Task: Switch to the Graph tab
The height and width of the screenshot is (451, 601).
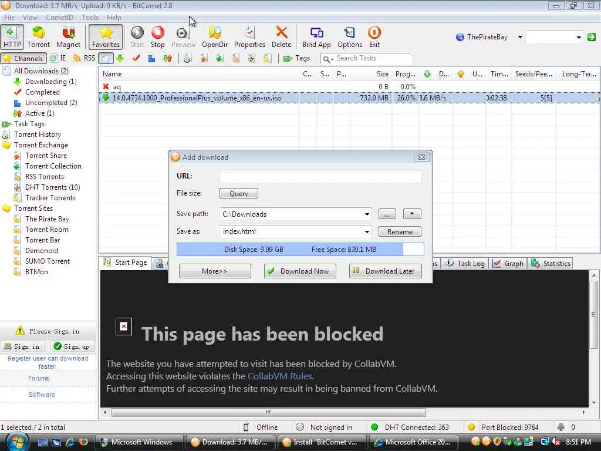Action: (508, 264)
